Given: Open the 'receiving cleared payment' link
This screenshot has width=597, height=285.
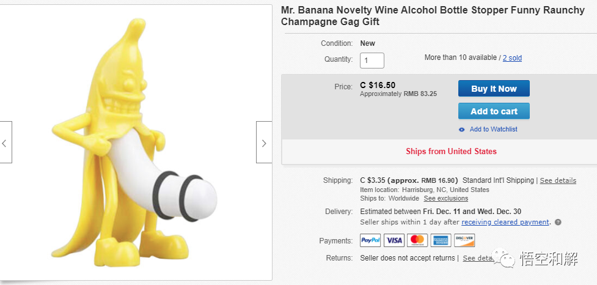Looking at the screenshot, I should coord(505,222).
